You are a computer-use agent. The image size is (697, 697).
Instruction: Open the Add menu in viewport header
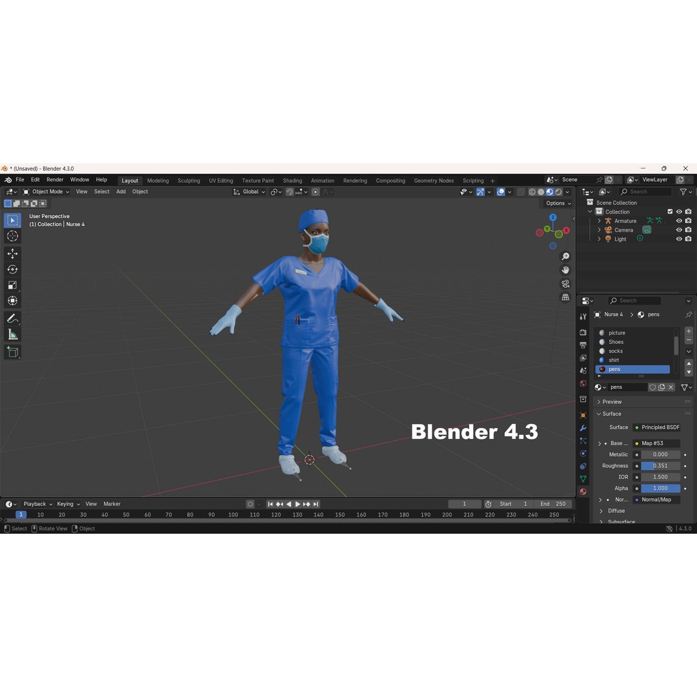(121, 192)
